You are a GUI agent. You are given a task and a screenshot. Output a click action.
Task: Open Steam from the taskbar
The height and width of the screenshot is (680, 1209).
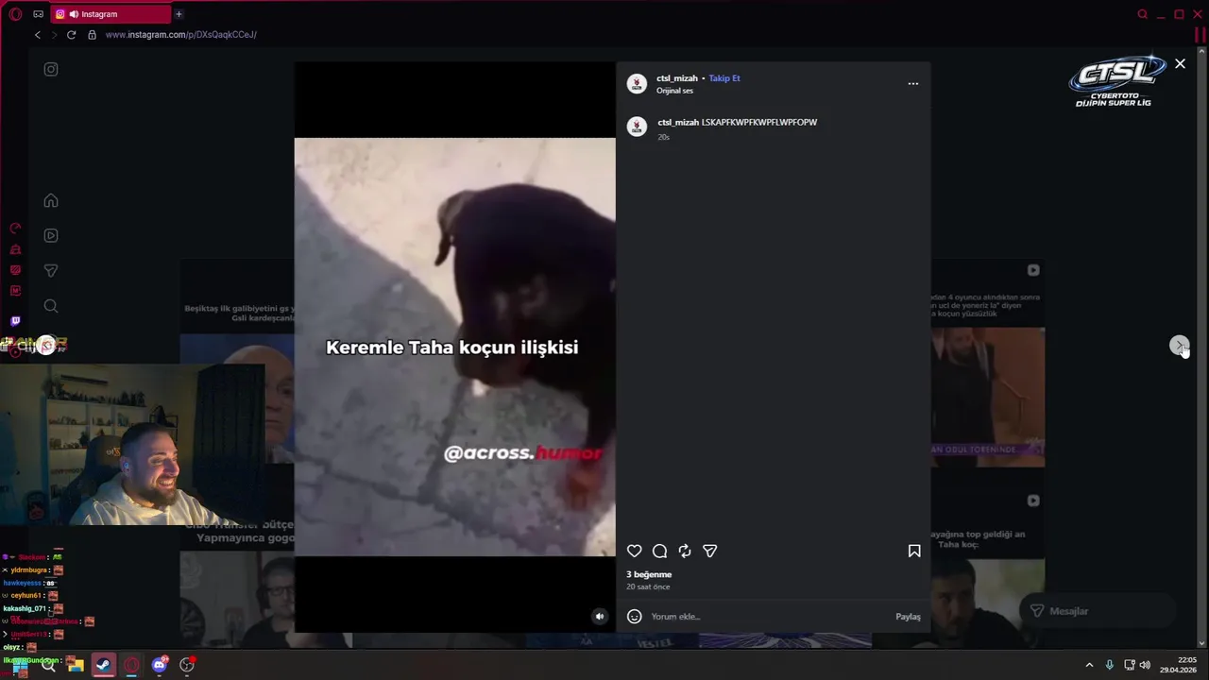pos(103,665)
